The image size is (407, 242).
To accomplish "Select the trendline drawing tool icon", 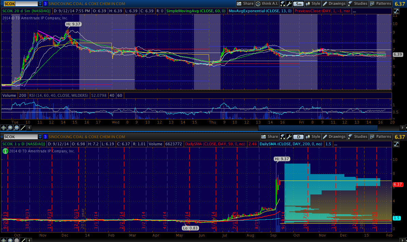I will 23,128.
